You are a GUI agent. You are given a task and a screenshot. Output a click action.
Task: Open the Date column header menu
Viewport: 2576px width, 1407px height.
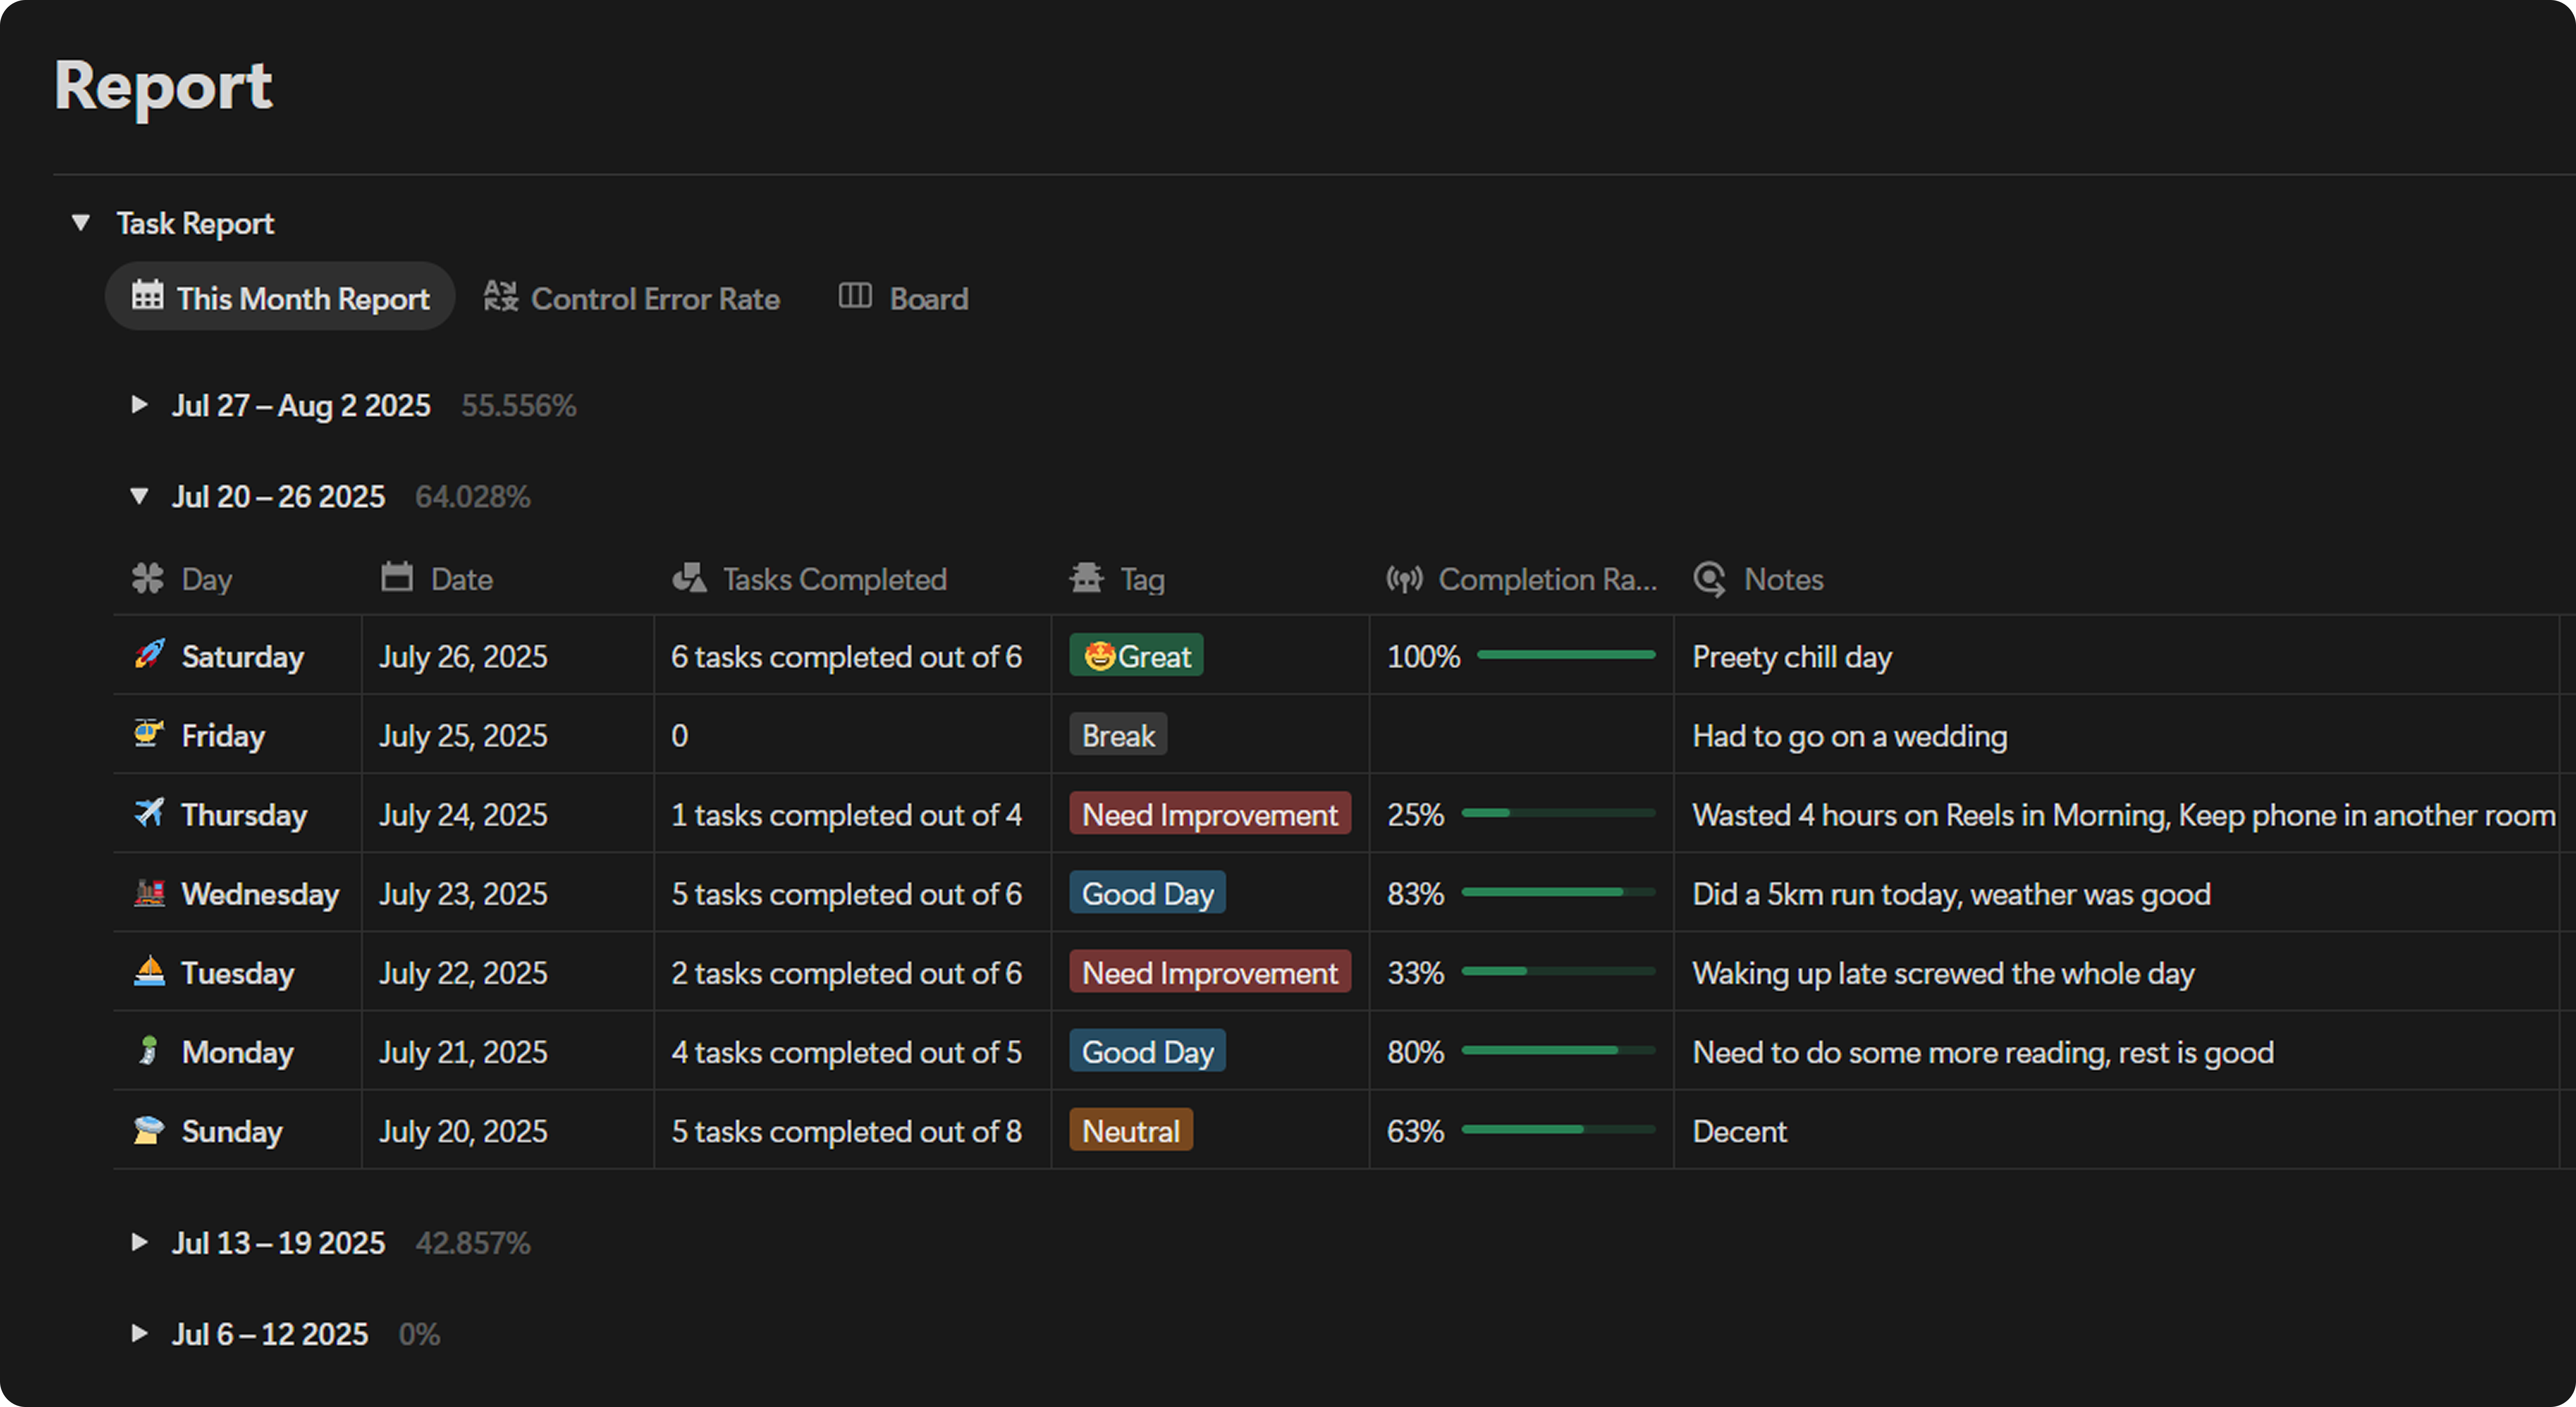pyautogui.click(x=508, y=579)
